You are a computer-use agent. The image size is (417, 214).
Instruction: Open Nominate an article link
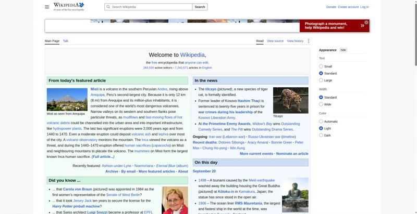(x=292, y=154)
